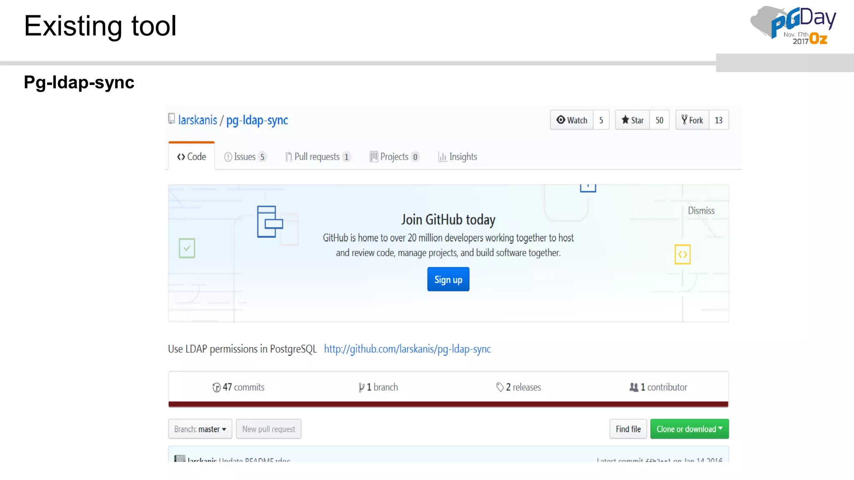Dismiss the Join GitHub today banner

pos(701,211)
